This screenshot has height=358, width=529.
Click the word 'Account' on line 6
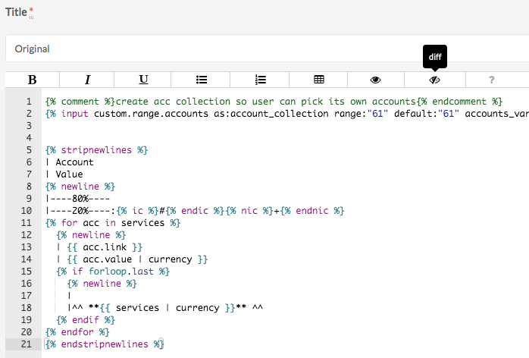click(x=74, y=162)
